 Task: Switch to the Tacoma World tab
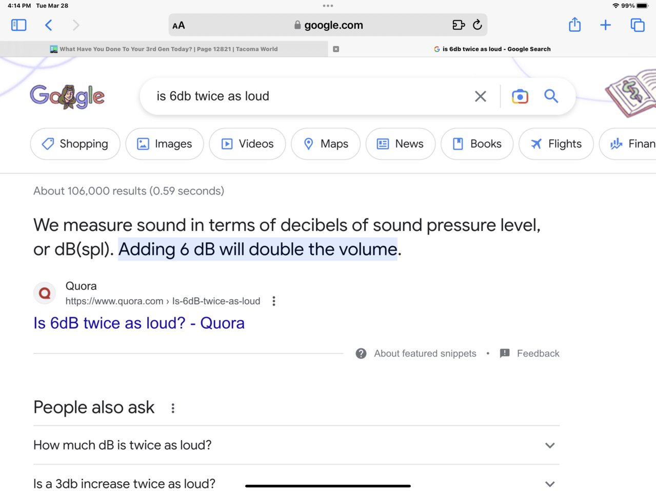168,49
